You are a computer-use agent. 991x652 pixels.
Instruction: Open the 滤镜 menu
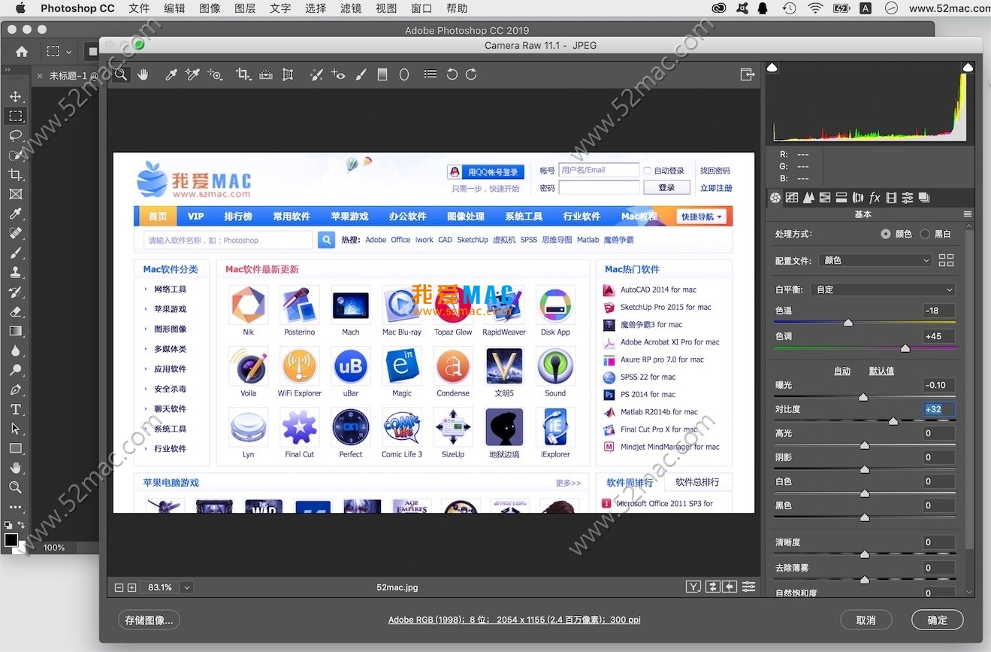(351, 8)
